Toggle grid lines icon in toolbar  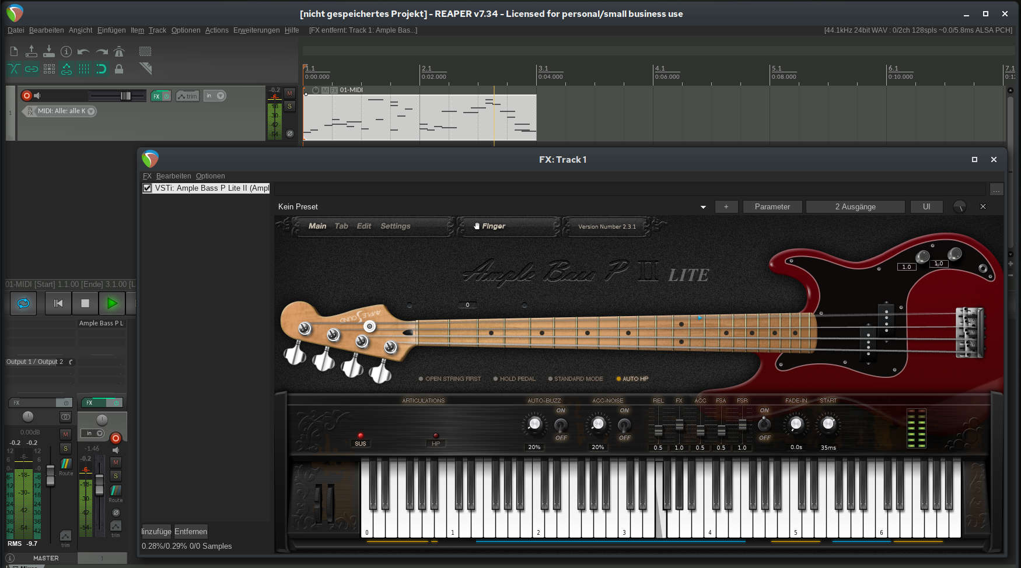click(x=84, y=69)
